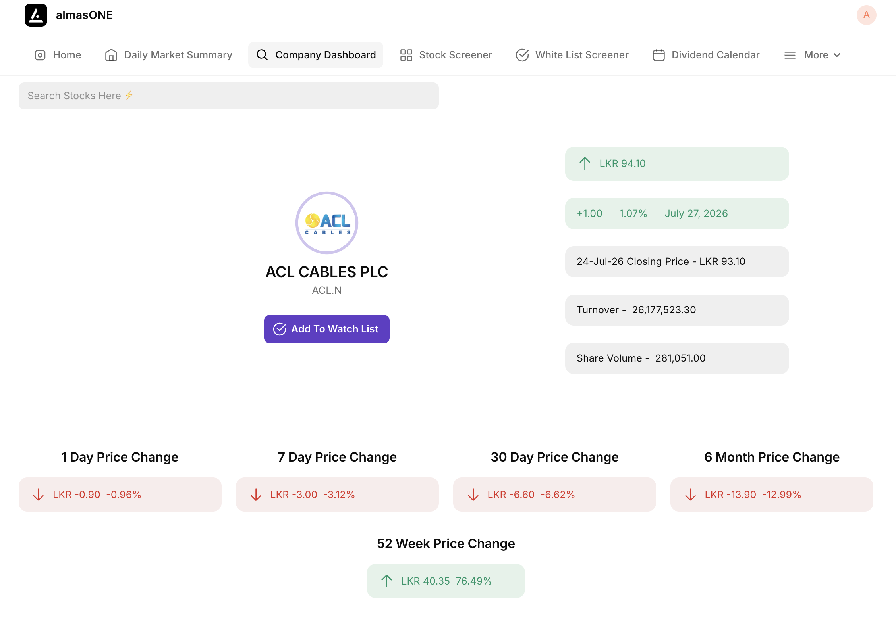Click the Daily Market Summary house icon
This screenshot has width=896, height=621.
point(111,55)
